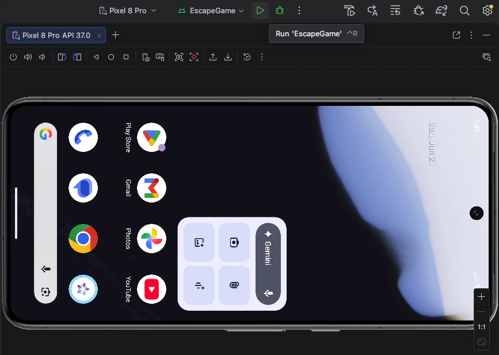Image resolution: width=499 pixels, height=355 pixels.
Task: Zoom in on the emulator display
Action: pos(482,297)
